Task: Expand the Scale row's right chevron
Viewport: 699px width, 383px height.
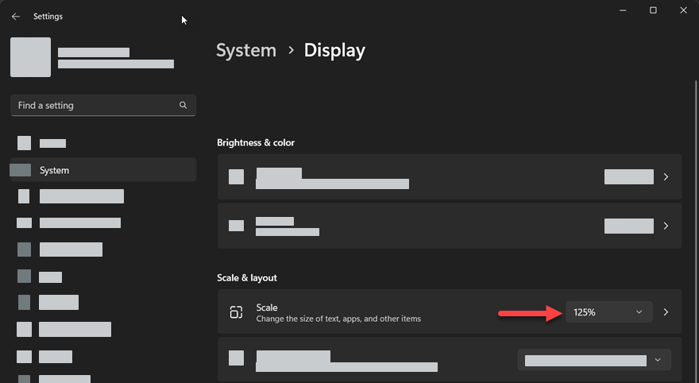Action: coord(666,312)
